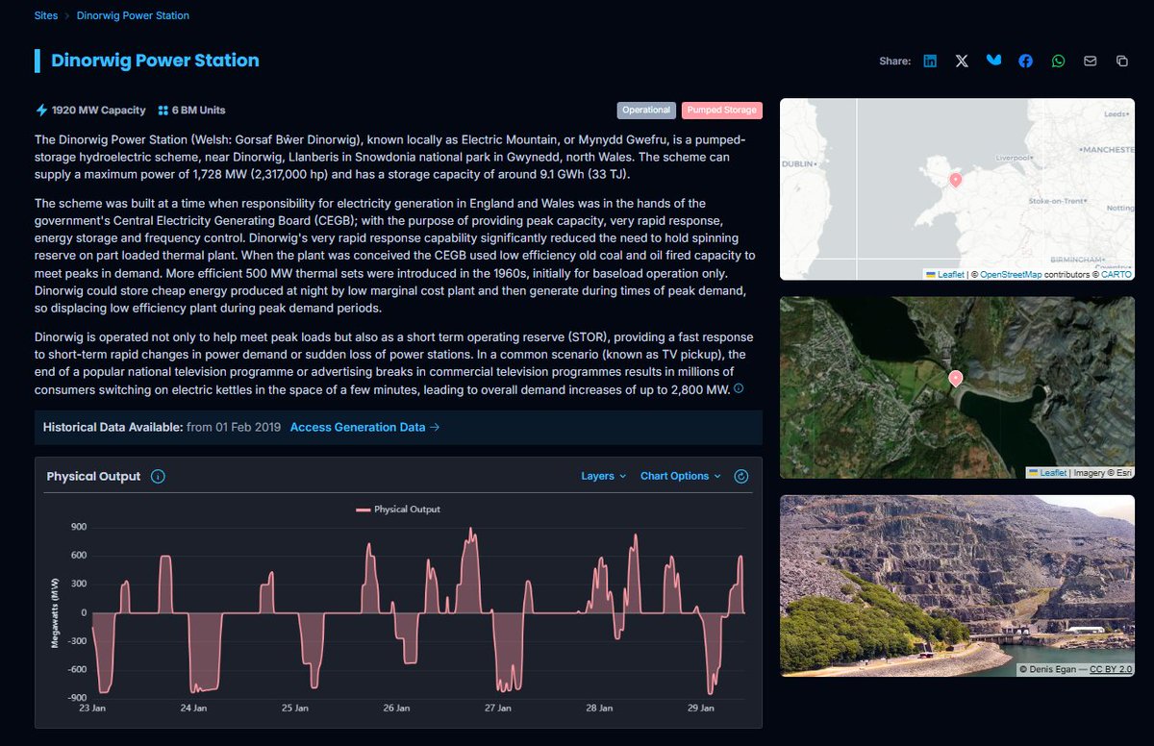Click location pin on overview map
Image resolution: width=1154 pixels, height=746 pixels.
(955, 180)
